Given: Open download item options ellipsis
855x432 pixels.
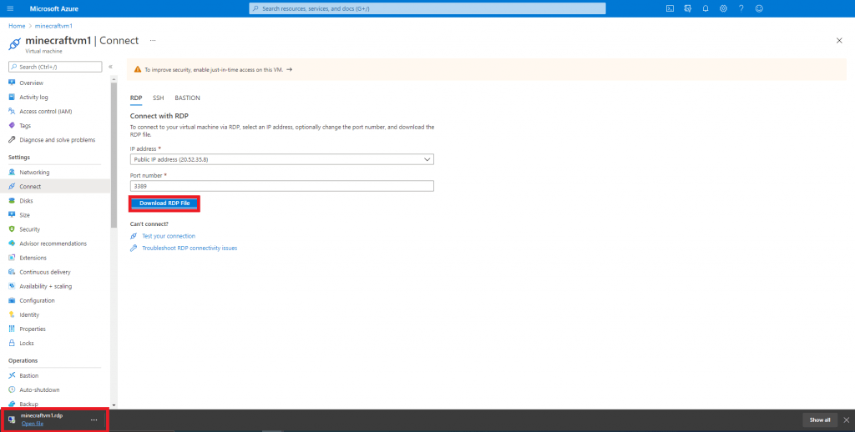Looking at the screenshot, I should (x=94, y=419).
